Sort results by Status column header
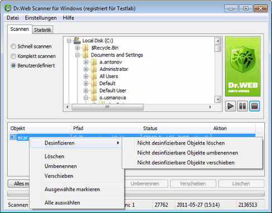This screenshot has width=272, height=213. click(176, 128)
